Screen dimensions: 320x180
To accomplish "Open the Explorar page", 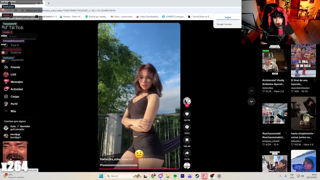I will click(12, 52).
